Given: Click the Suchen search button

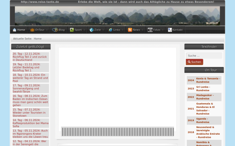Looking at the screenshot, I should click(x=195, y=62).
